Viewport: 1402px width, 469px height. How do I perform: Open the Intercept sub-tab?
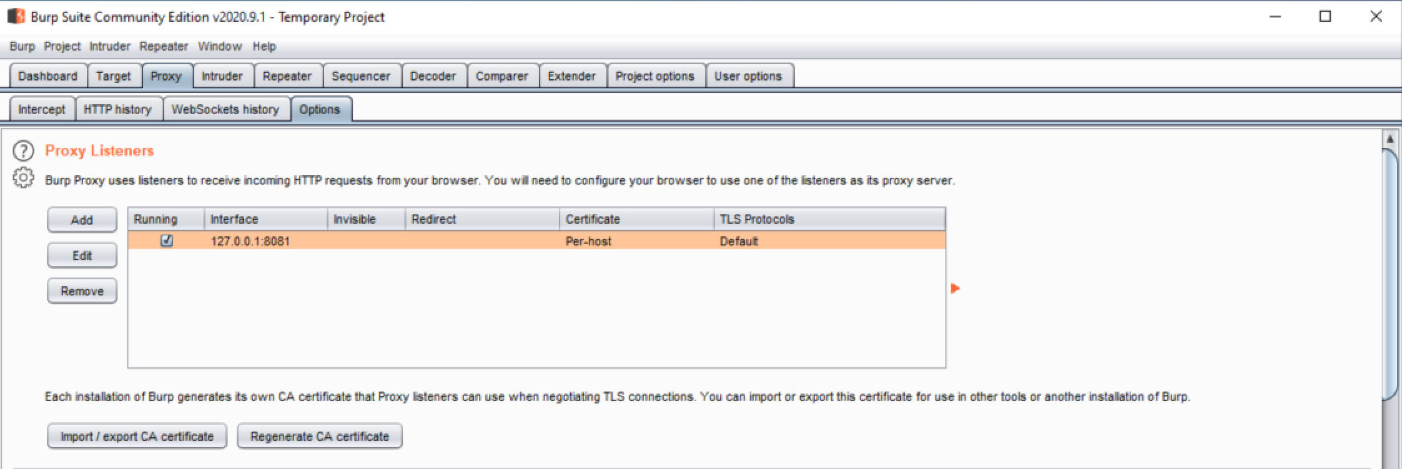point(42,109)
